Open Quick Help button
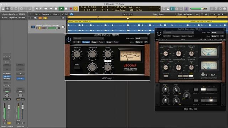Image resolution: width=228 pixels, height=128 pixels. [12, 9]
